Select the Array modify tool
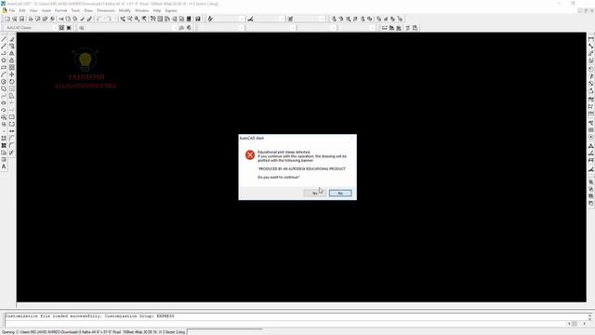 (12, 67)
